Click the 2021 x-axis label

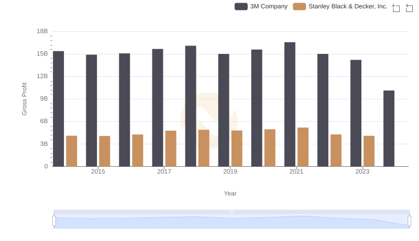[x=296, y=171]
